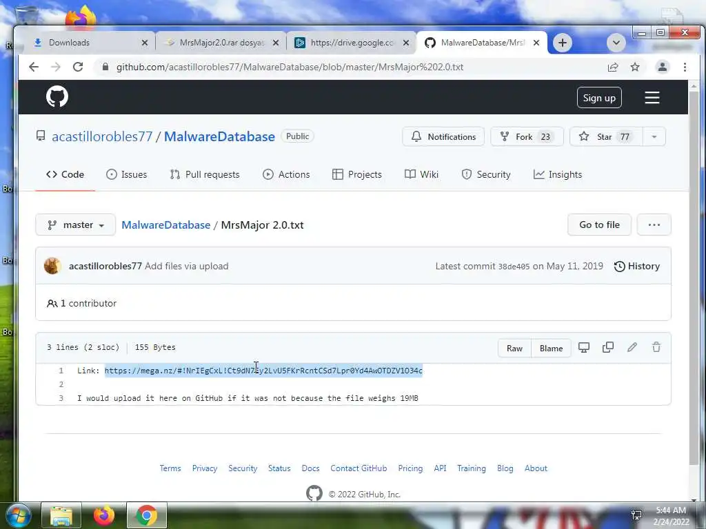Image resolution: width=706 pixels, height=529 pixels.
Task: Delete the file with the trash icon
Action: click(656, 347)
